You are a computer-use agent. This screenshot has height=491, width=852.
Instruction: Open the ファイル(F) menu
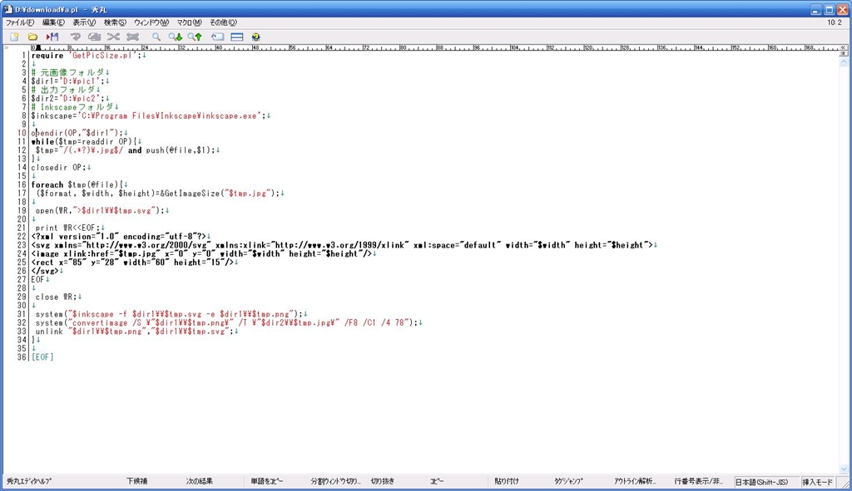(20, 22)
